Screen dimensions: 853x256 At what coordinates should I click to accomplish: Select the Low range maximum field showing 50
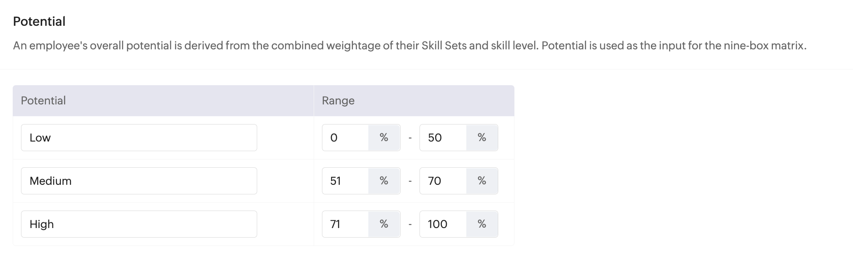point(443,138)
